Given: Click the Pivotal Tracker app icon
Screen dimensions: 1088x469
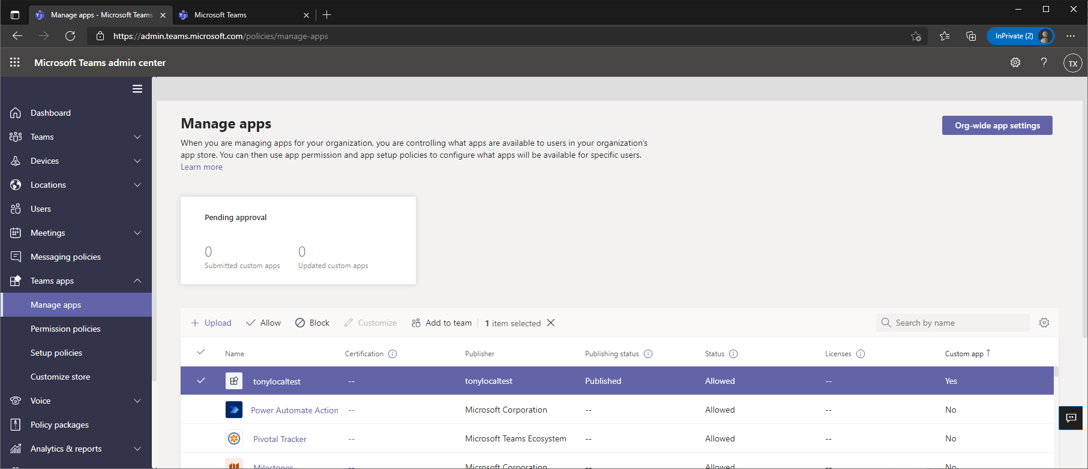Looking at the screenshot, I should point(234,438).
